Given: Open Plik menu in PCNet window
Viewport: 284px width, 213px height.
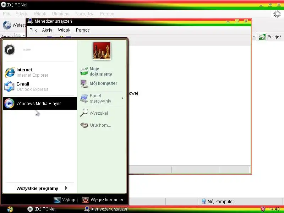Looking at the screenshot, I should (x=6, y=14).
